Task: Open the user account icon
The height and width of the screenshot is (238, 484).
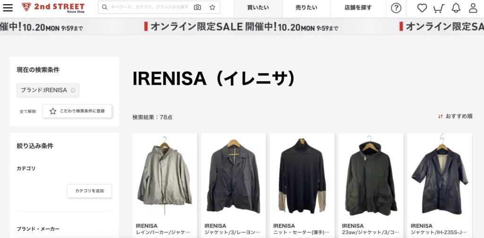Action: point(473,8)
